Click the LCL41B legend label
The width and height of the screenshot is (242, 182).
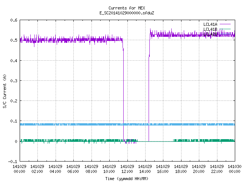(x=210, y=29)
